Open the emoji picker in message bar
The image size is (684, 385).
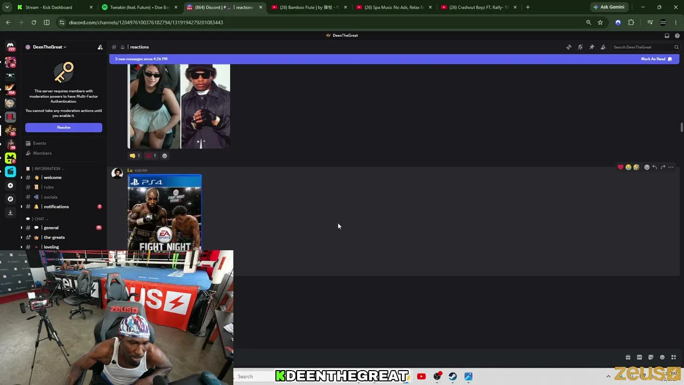[662, 357]
